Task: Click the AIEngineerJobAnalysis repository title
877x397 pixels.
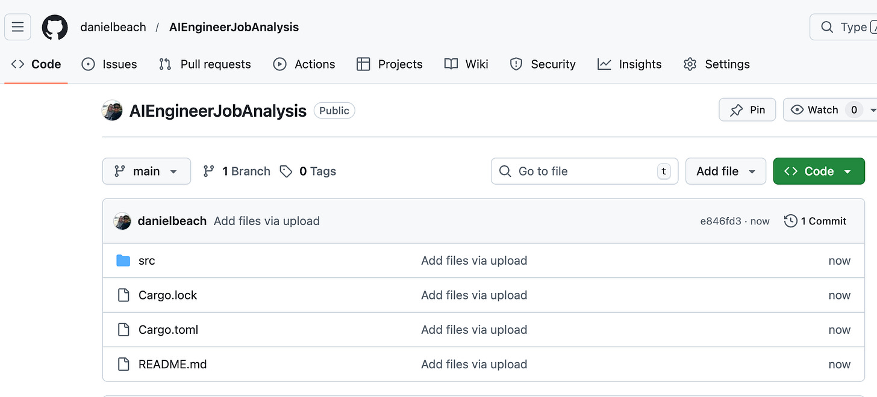Action: click(x=218, y=111)
